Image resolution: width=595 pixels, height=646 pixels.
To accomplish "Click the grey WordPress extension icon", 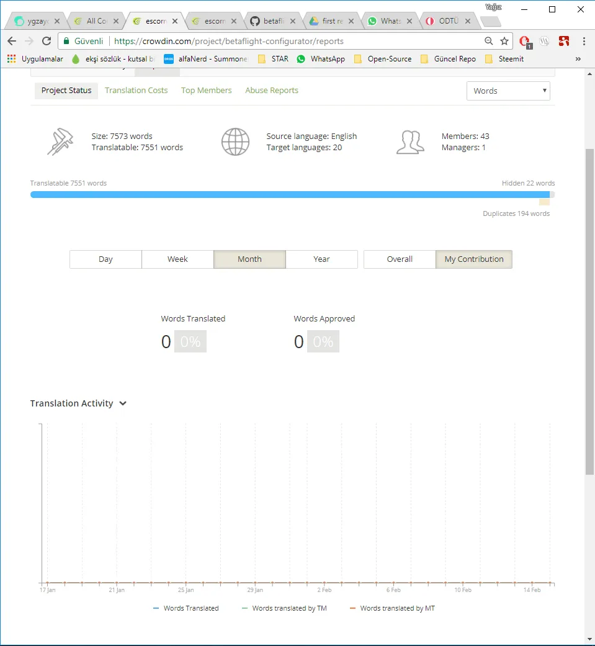I will [544, 41].
